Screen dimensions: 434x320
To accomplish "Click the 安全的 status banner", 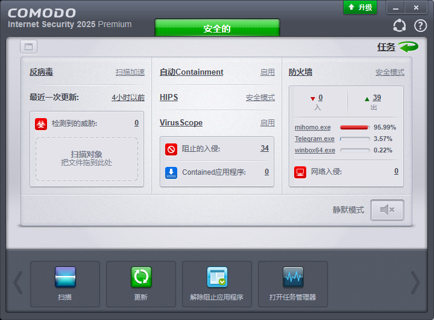I will point(217,28).
